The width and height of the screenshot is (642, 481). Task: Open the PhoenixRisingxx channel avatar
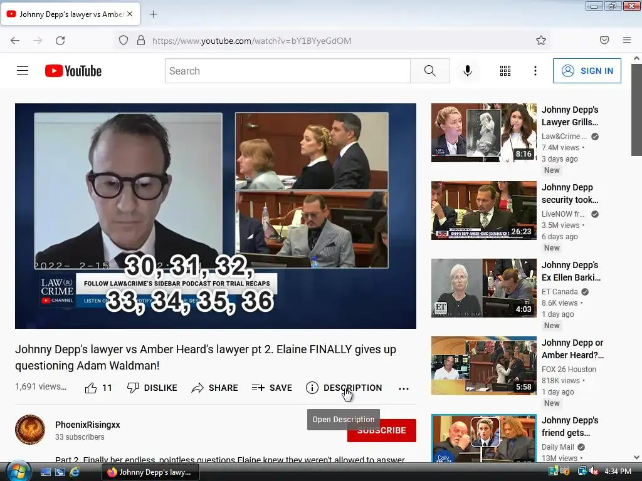30,430
